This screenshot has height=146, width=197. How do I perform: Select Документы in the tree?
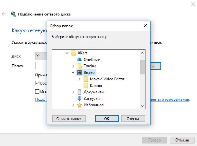[x=94, y=92]
